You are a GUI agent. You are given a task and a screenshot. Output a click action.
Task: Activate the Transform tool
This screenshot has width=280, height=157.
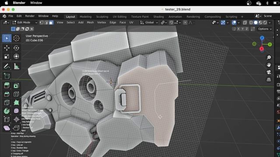[16, 56]
